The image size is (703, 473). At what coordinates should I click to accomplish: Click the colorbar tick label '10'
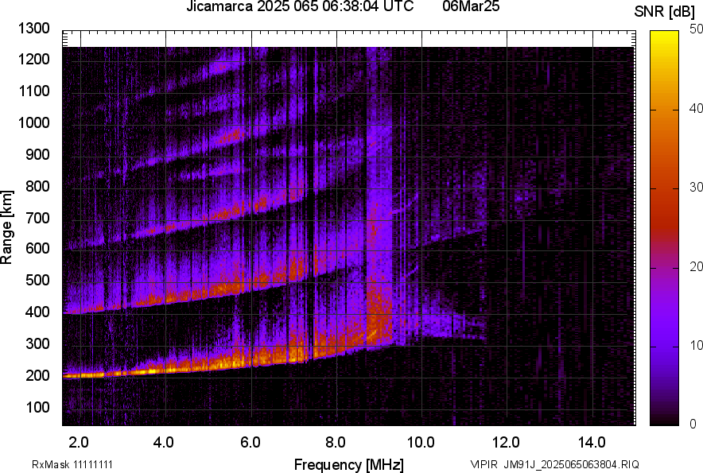[x=697, y=346]
